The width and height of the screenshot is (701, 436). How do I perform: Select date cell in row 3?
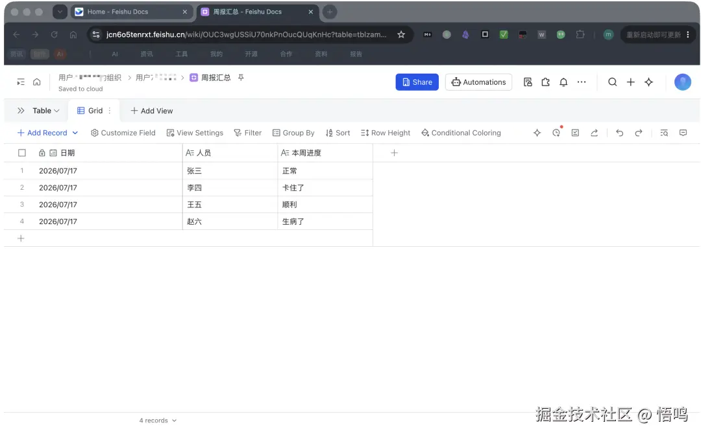[x=108, y=205]
